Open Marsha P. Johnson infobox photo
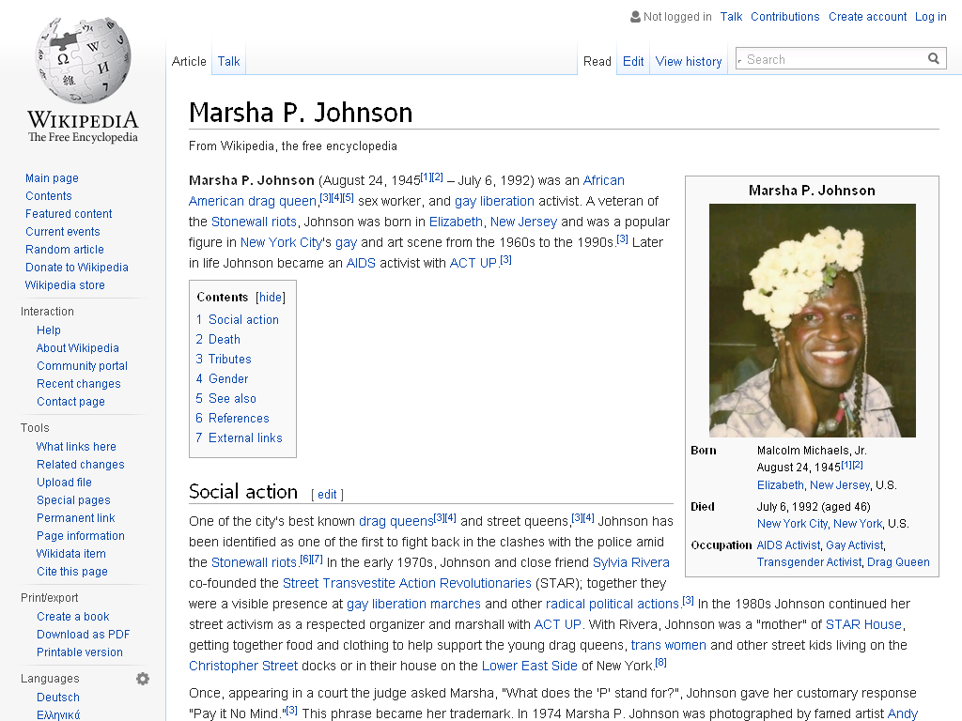The height and width of the screenshot is (721, 962). pyautogui.click(x=813, y=320)
